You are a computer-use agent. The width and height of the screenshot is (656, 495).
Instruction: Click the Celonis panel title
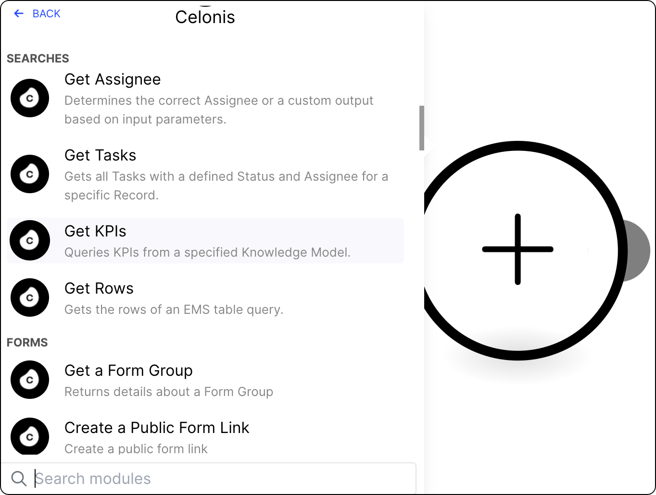click(205, 17)
